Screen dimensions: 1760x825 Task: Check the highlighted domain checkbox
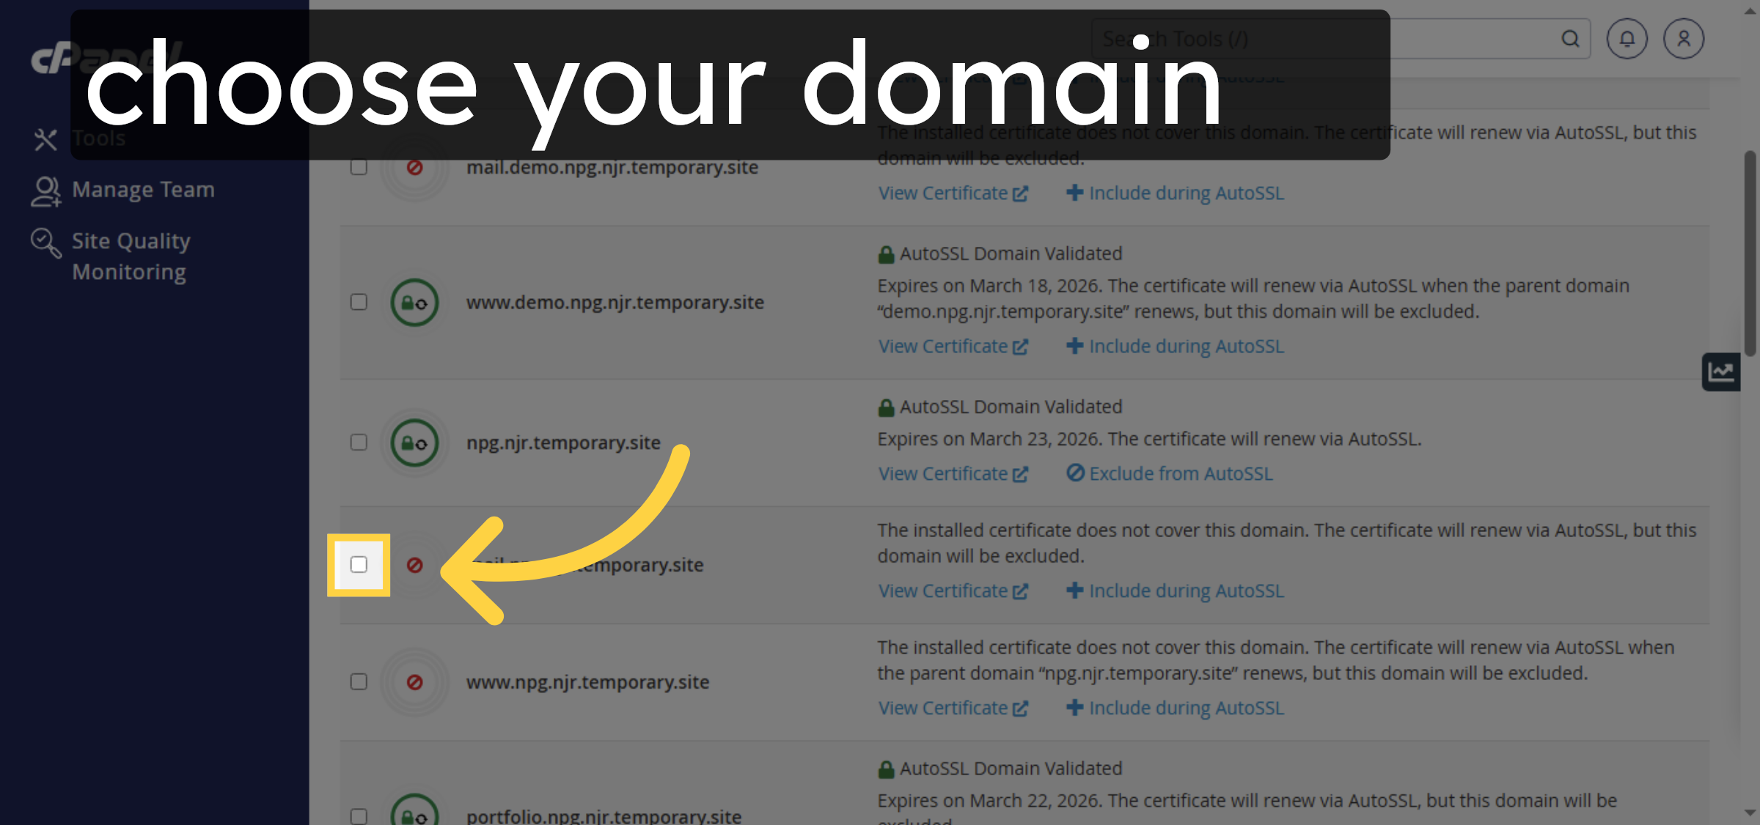point(359,565)
